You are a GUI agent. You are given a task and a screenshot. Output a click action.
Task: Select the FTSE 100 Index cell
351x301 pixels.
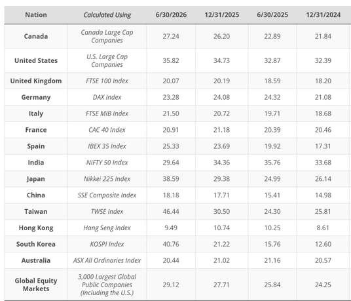pos(107,81)
